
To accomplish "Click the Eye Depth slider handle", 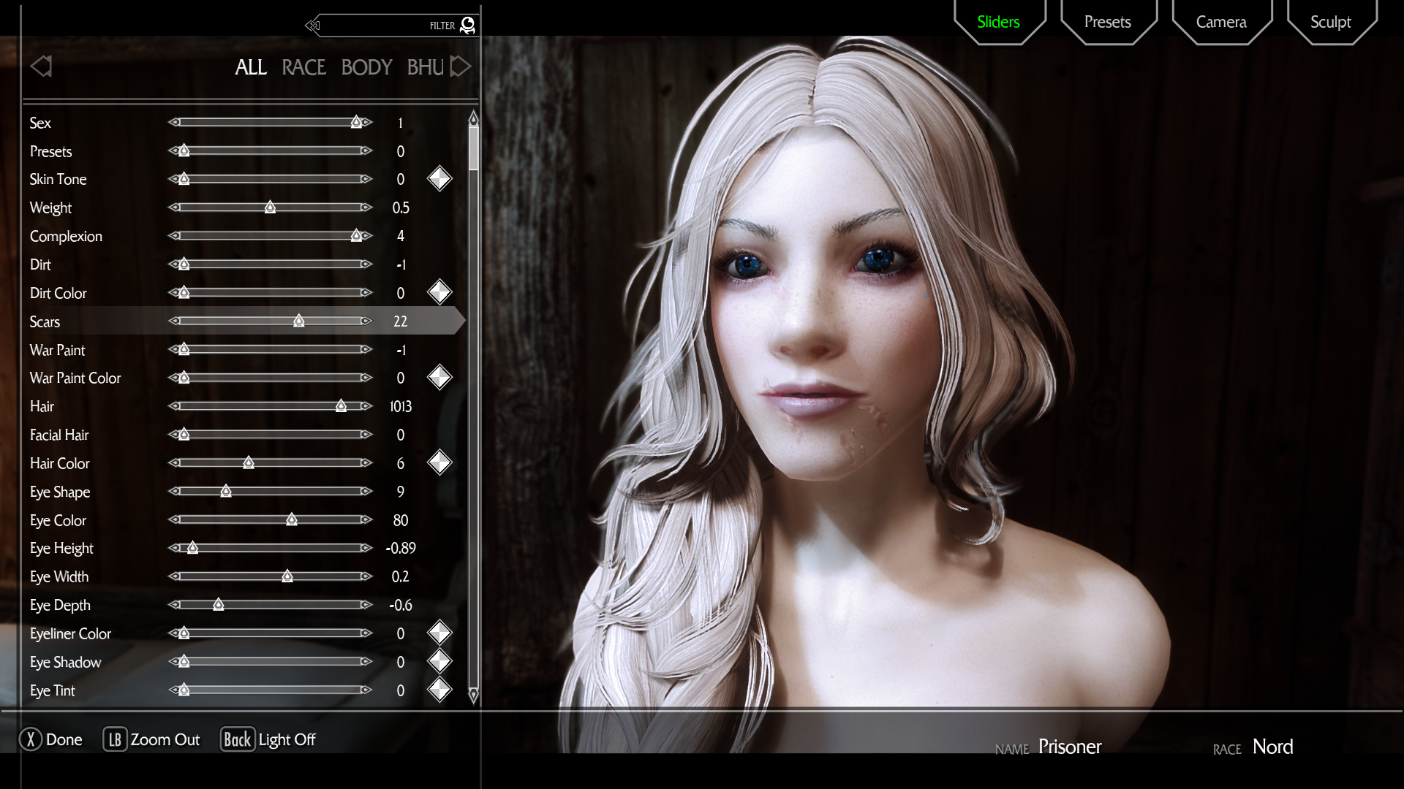I will pos(218,605).
